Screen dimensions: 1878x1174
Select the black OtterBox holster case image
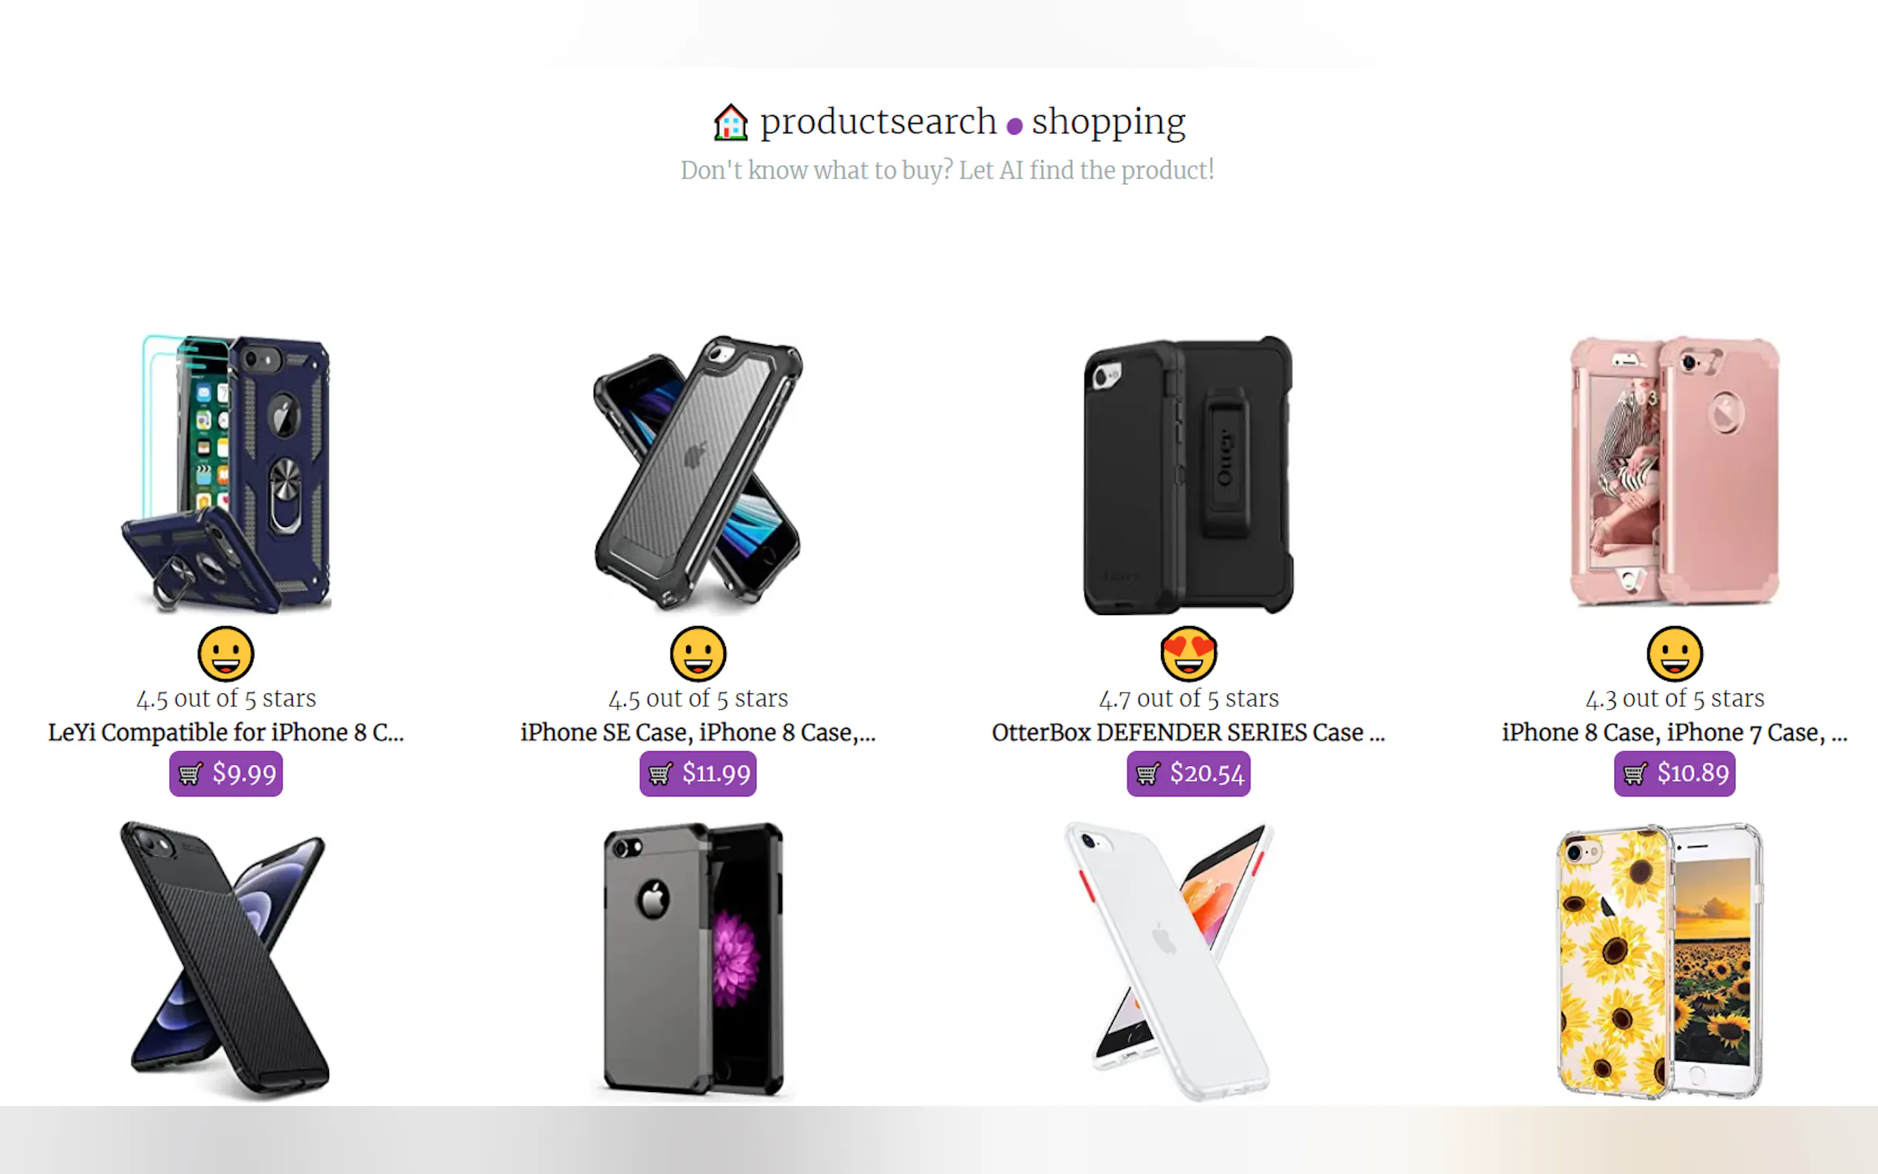[x=1188, y=475]
